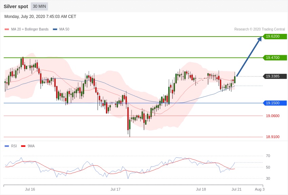This screenshot has width=288, height=195.
Task: Click the pink MA 20 Bollinger legend swatch
Action: tap(7, 29)
